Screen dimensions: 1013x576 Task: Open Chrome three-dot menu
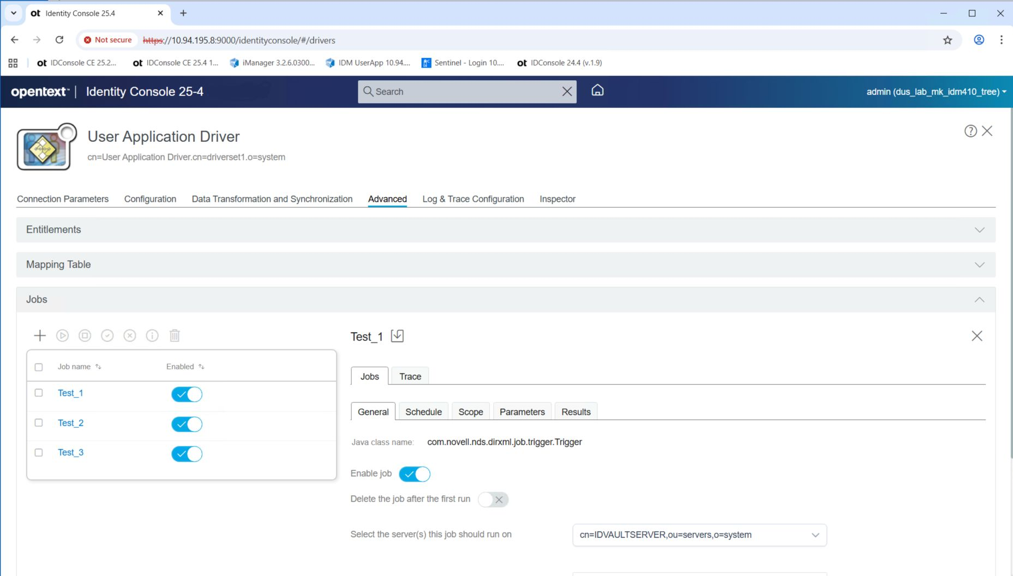click(1002, 40)
